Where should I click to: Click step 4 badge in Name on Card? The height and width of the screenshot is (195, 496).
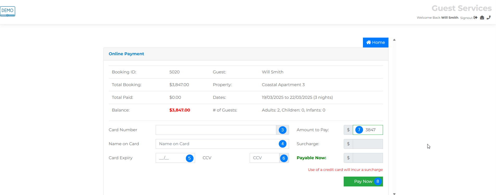[282, 144]
